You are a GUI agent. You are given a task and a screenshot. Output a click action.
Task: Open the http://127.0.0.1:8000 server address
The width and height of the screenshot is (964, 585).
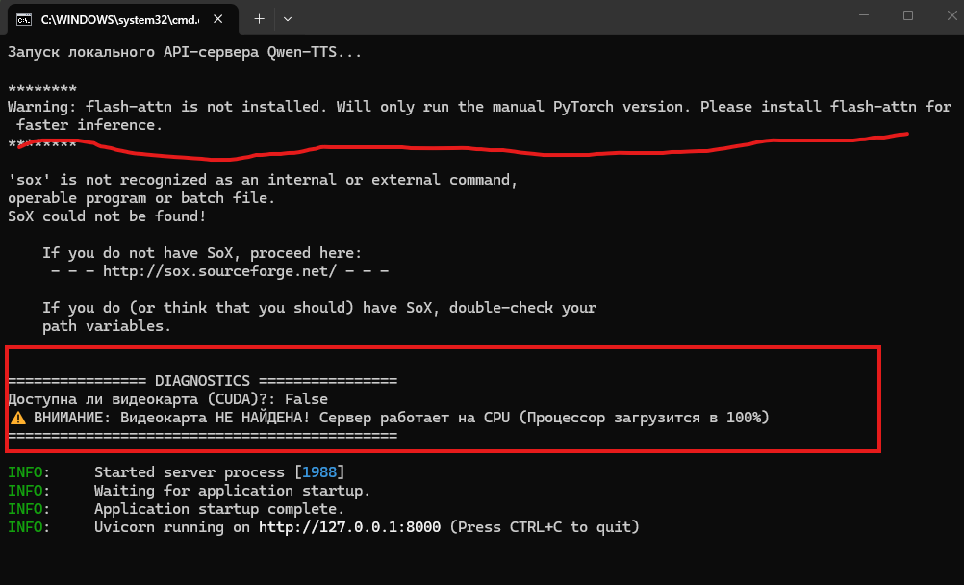[349, 527]
